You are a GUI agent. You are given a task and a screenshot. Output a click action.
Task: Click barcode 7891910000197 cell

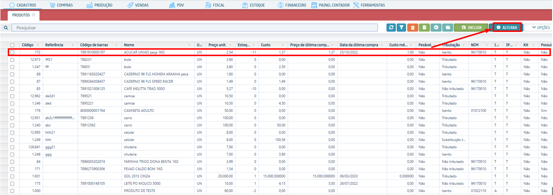click(93, 52)
